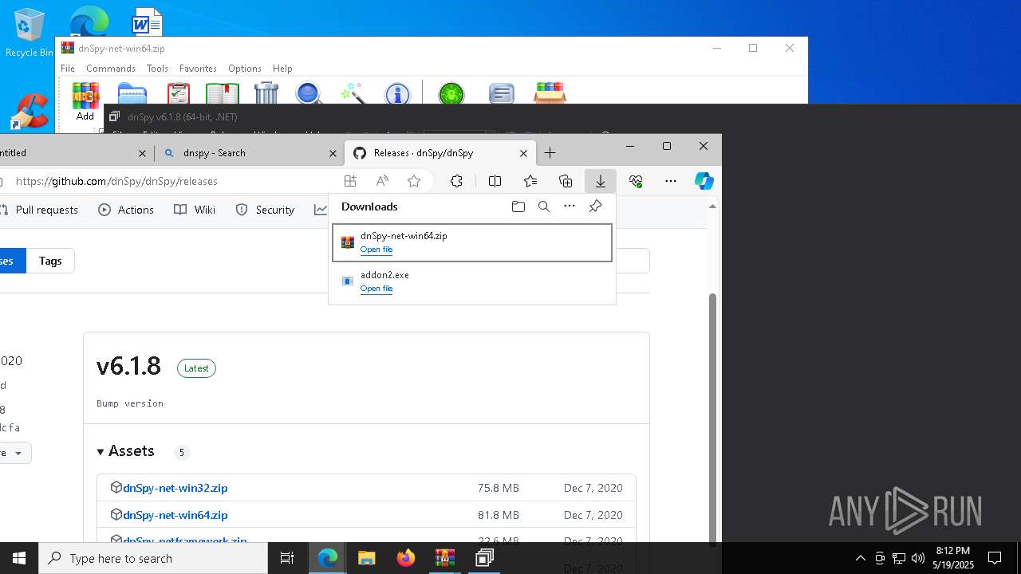Open Edge Settings and more menu
1021x574 pixels.
(671, 182)
